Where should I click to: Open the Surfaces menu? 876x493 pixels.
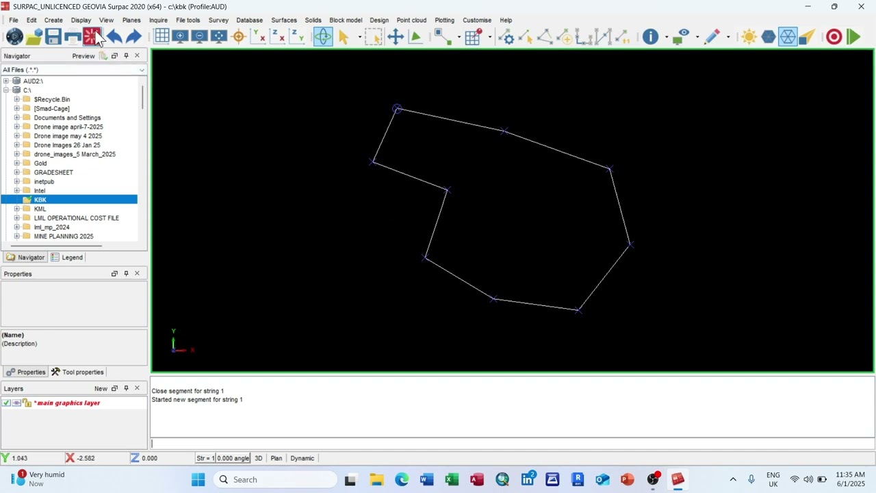(284, 20)
